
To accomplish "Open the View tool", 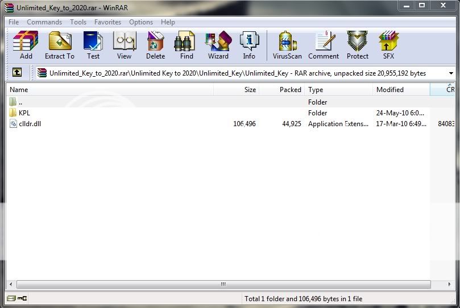I will coord(124,45).
